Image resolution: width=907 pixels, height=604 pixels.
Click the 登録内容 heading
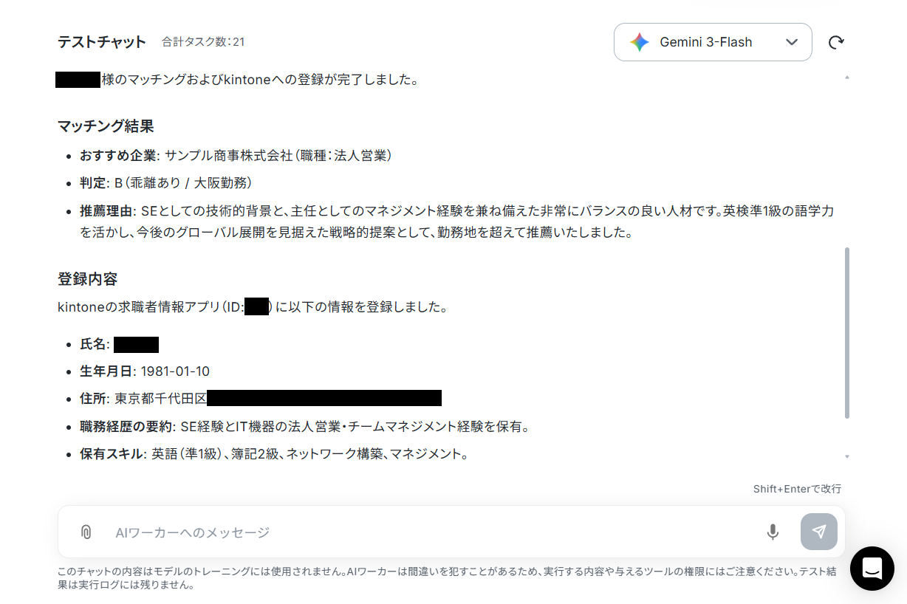pyautogui.click(x=88, y=279)
